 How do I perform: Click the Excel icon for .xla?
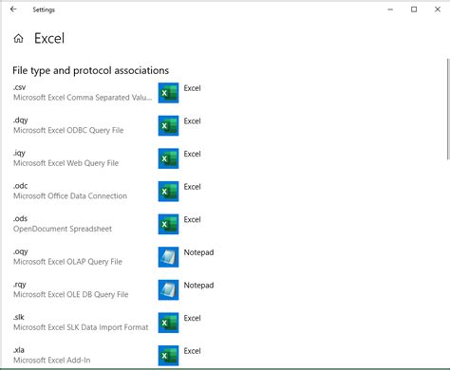coord(168,356)
